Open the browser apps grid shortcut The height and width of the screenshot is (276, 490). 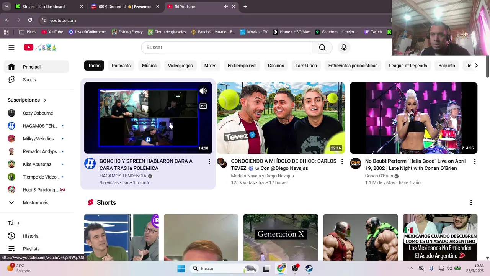click(x=6, y=32)
